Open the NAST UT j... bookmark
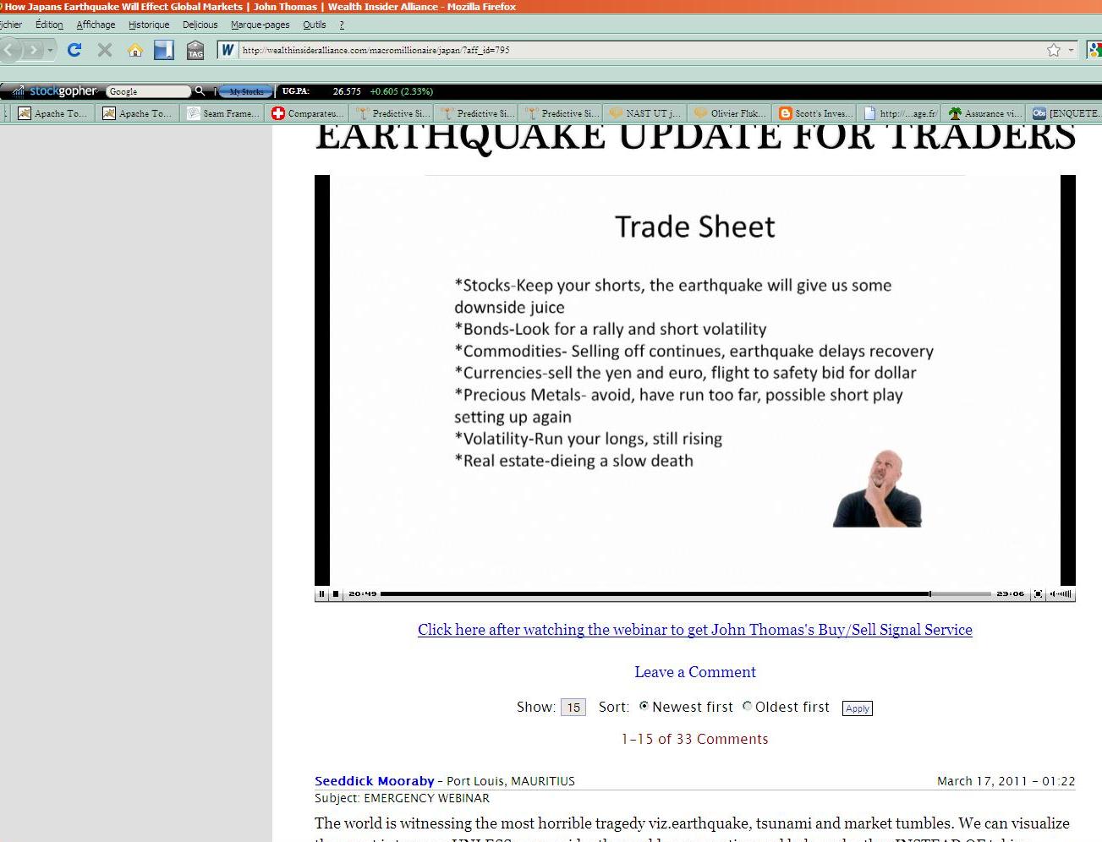Viewport: 1102px width, 842px height. [x=646, y=113]
